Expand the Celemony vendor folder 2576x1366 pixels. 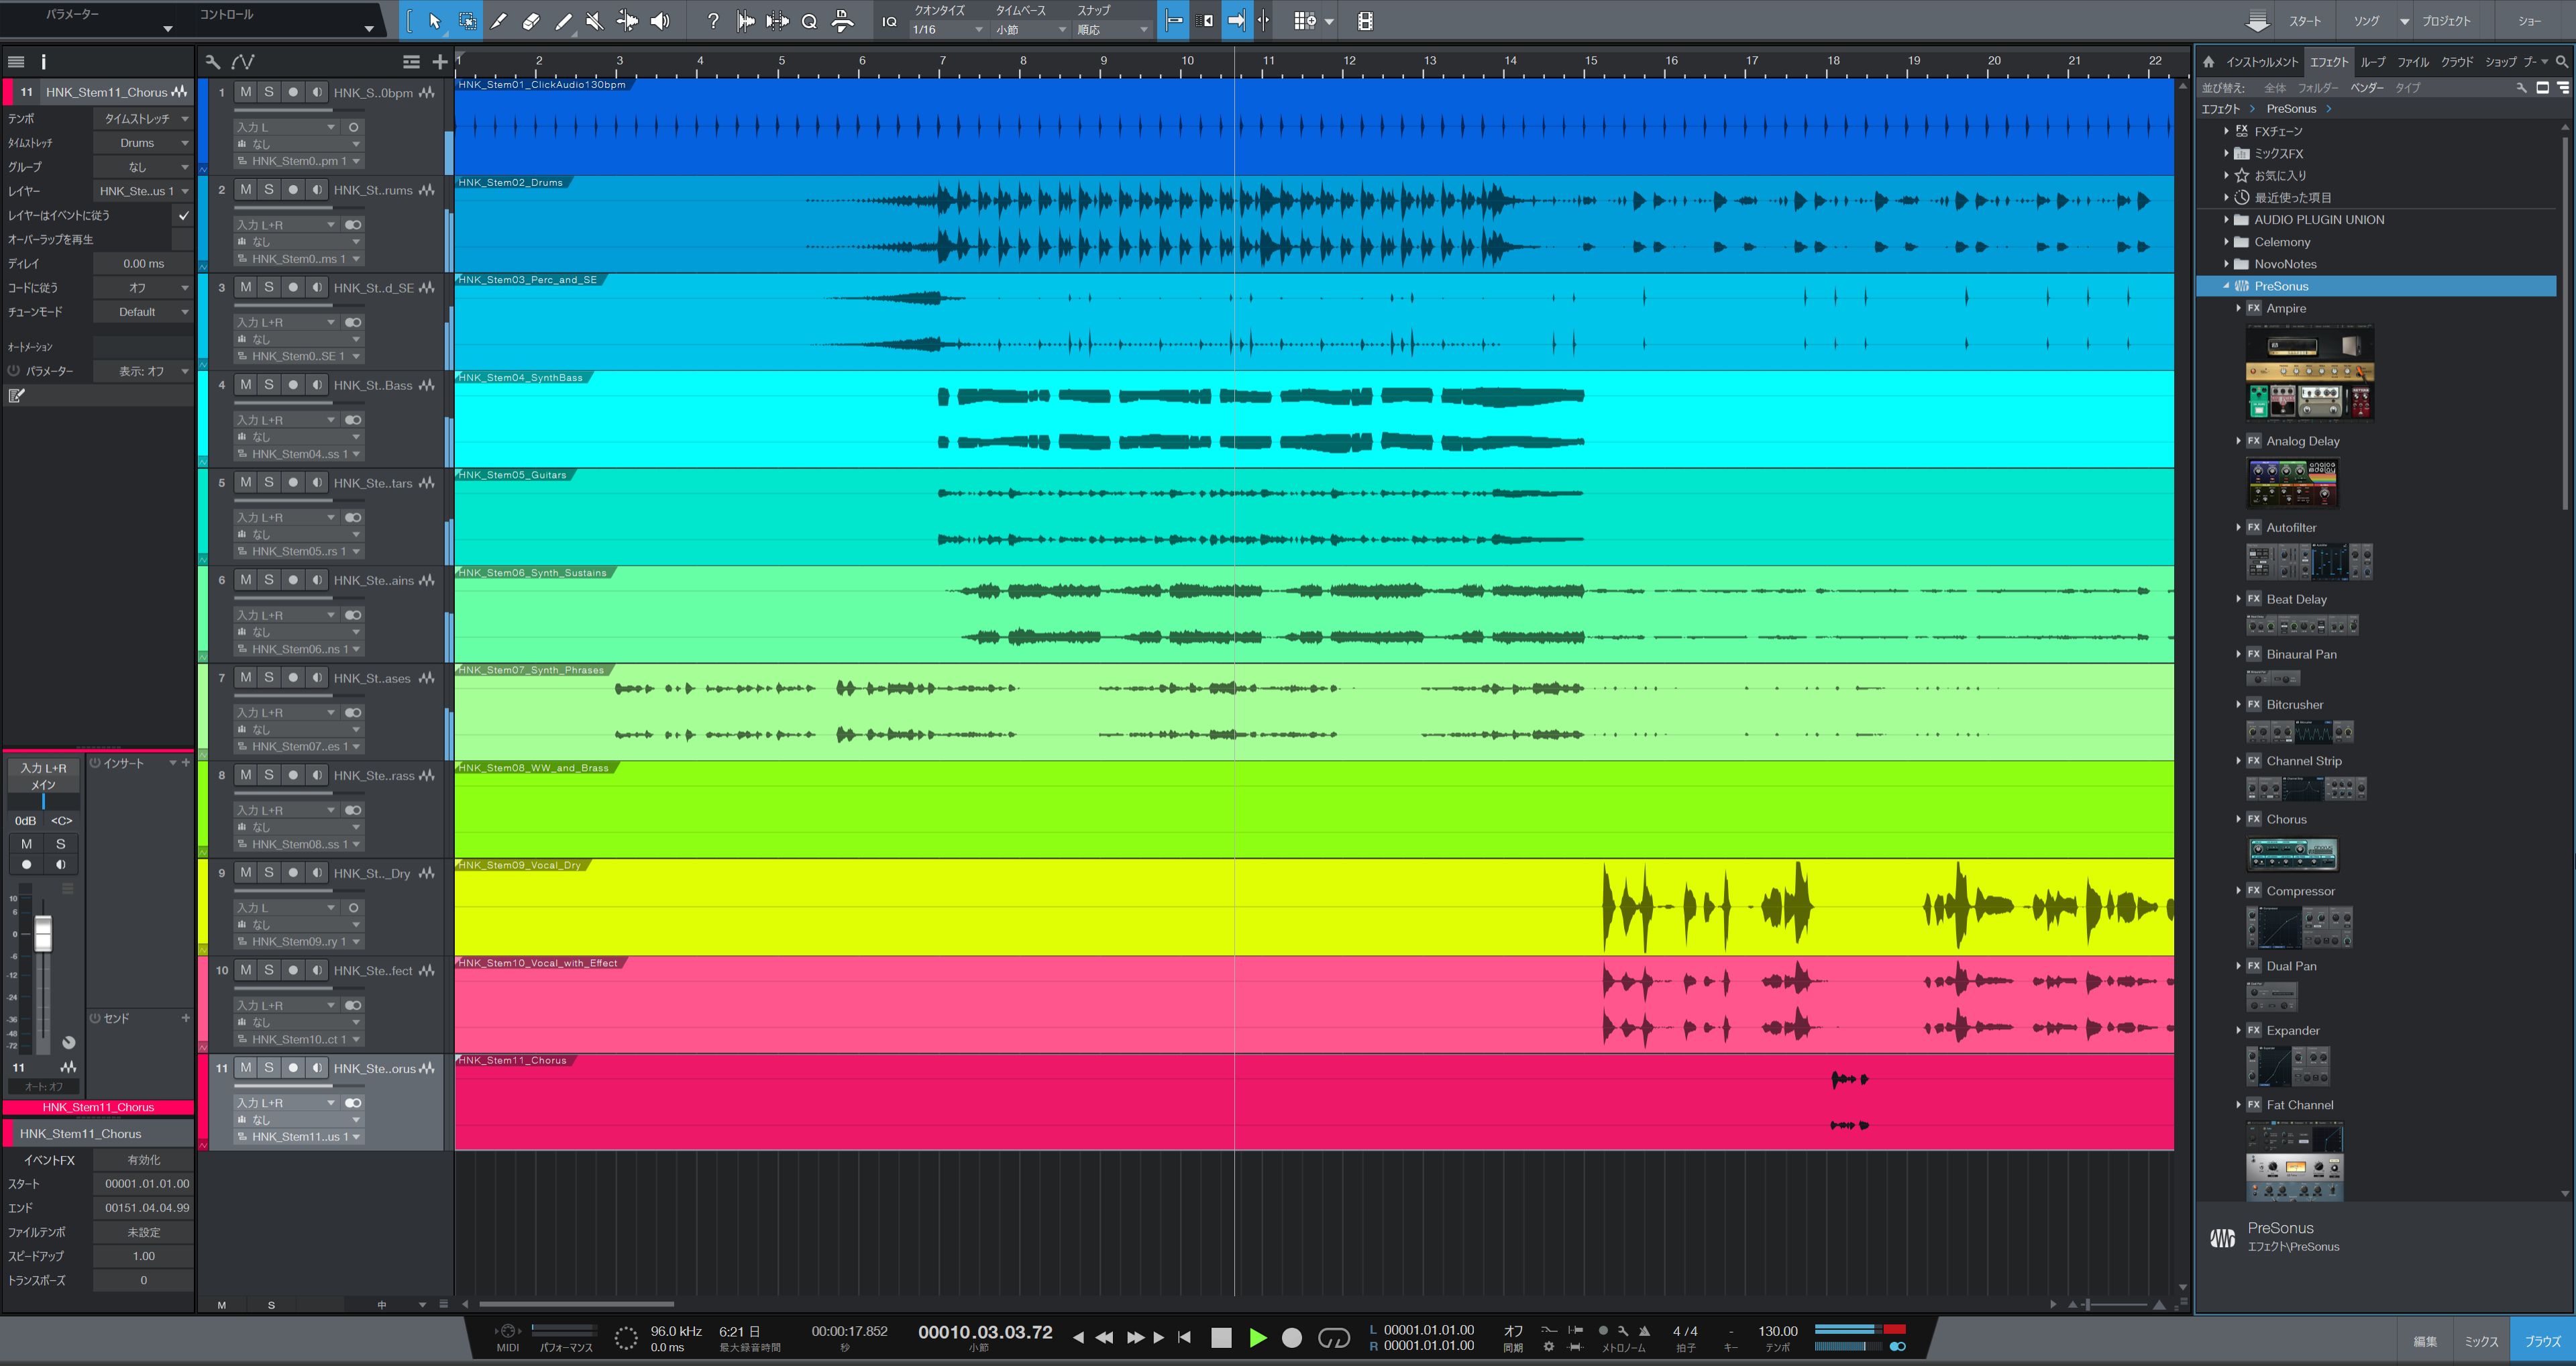(2226, 242)
